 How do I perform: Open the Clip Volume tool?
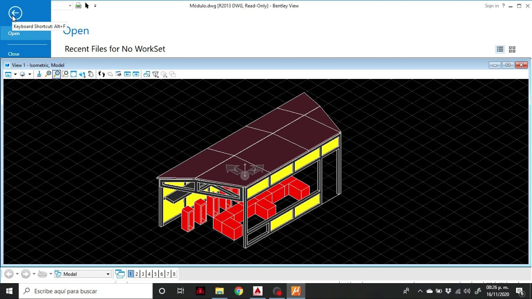click(x=155, y=74)
